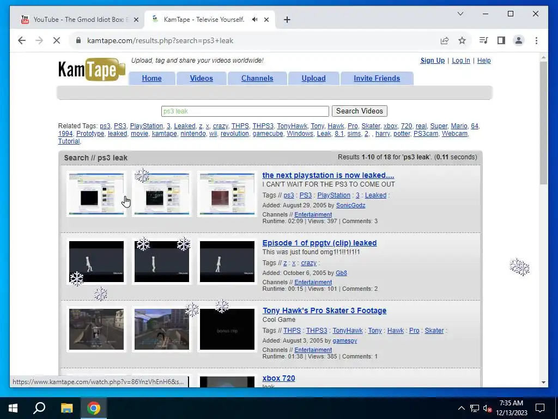The image size is (558, 419).
Task: Open Chrome three-dot menu
Action: (x=536, y=40)
